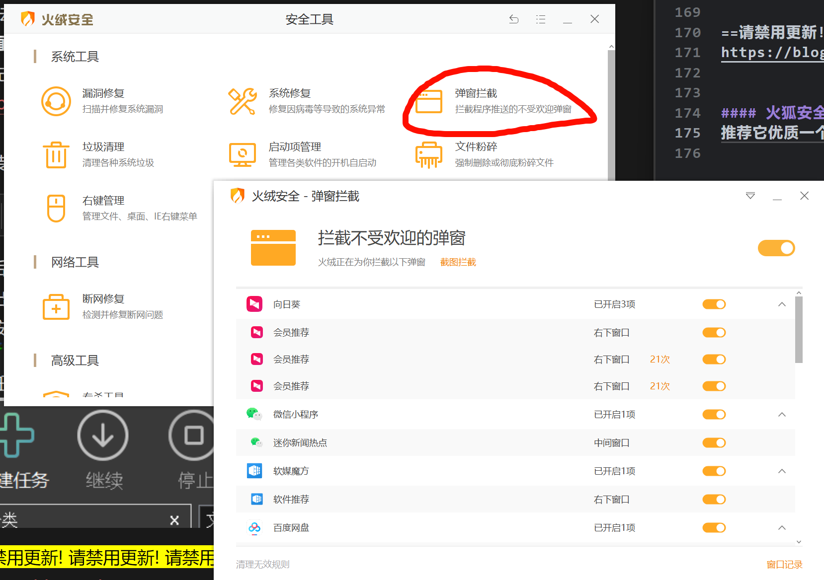The height and width of the screenshot is (580, 824).
Task: Switch off the 软媒魔方 group toggle
Action: [x=714, y=471]
